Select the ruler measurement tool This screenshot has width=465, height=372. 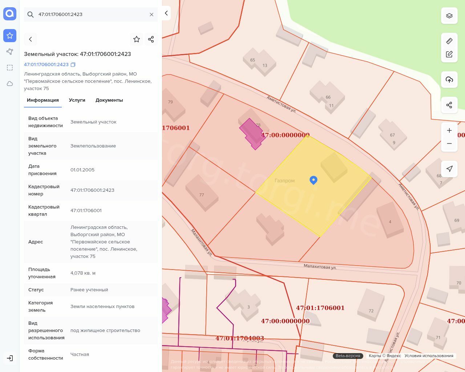coord(449,41)
